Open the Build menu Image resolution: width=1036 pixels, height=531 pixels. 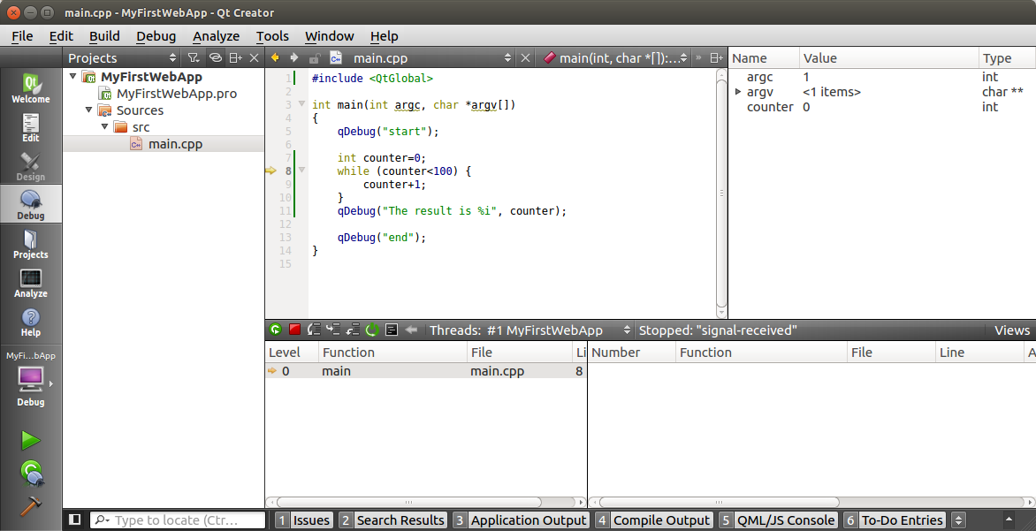pos(104,36)
